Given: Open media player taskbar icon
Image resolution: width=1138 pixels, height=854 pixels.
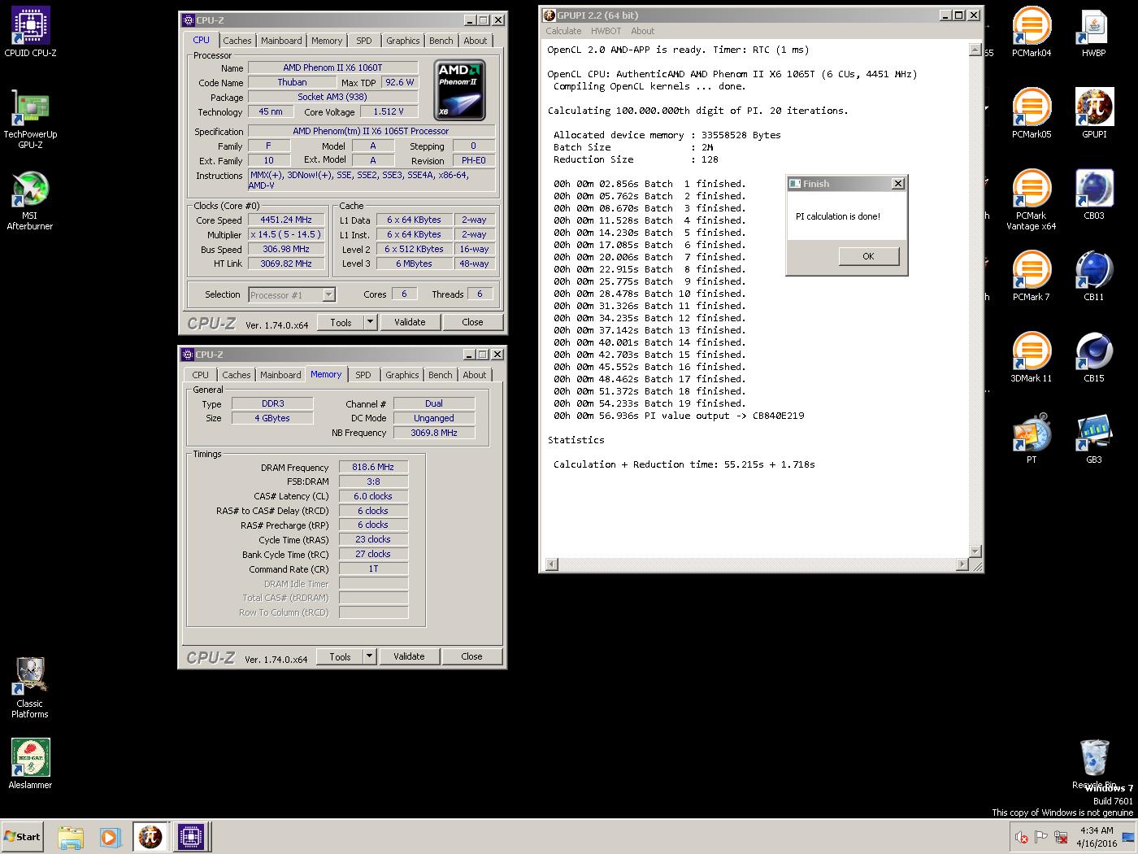Looking at the screenshot, I should point(110,837).
